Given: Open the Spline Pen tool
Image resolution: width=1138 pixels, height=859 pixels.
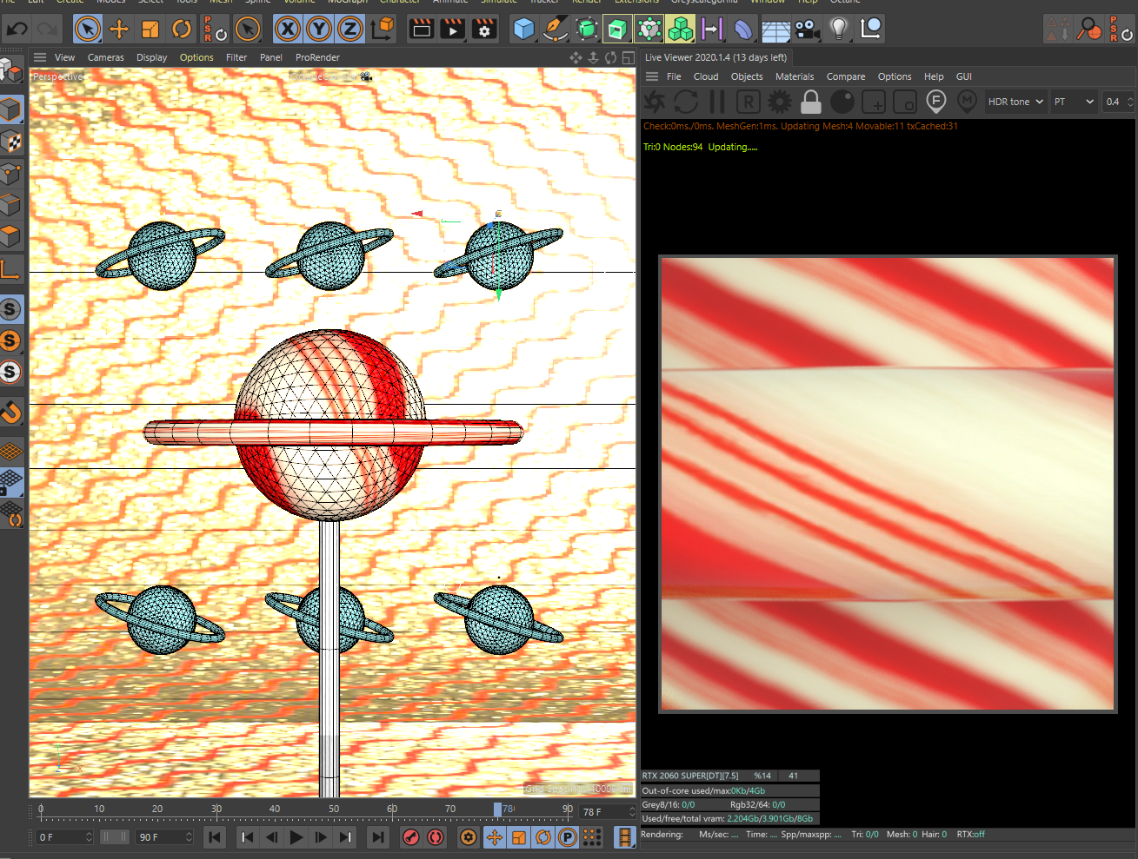Looking at the screenshot, I should tap(555, 29).
